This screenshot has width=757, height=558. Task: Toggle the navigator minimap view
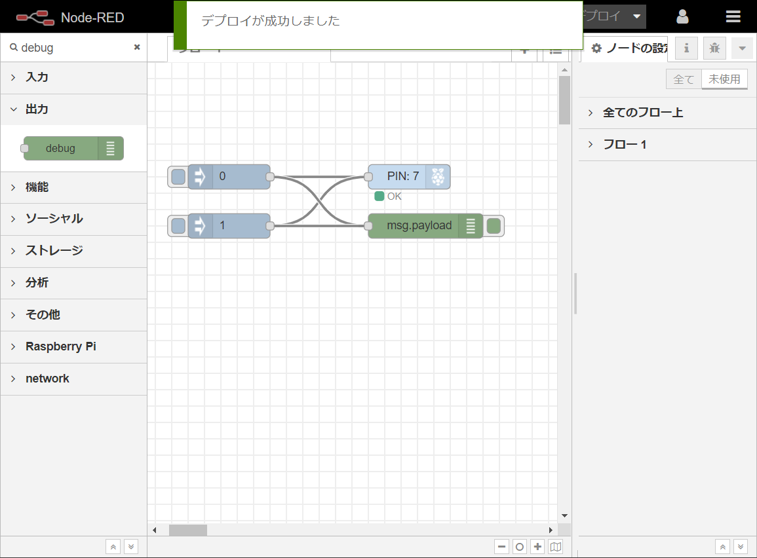click(x=555, y=546)
